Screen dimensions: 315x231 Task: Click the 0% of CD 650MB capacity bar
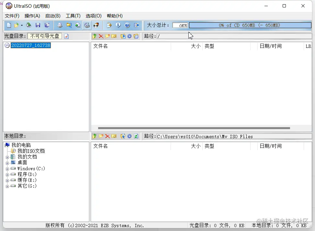[250, 25]
